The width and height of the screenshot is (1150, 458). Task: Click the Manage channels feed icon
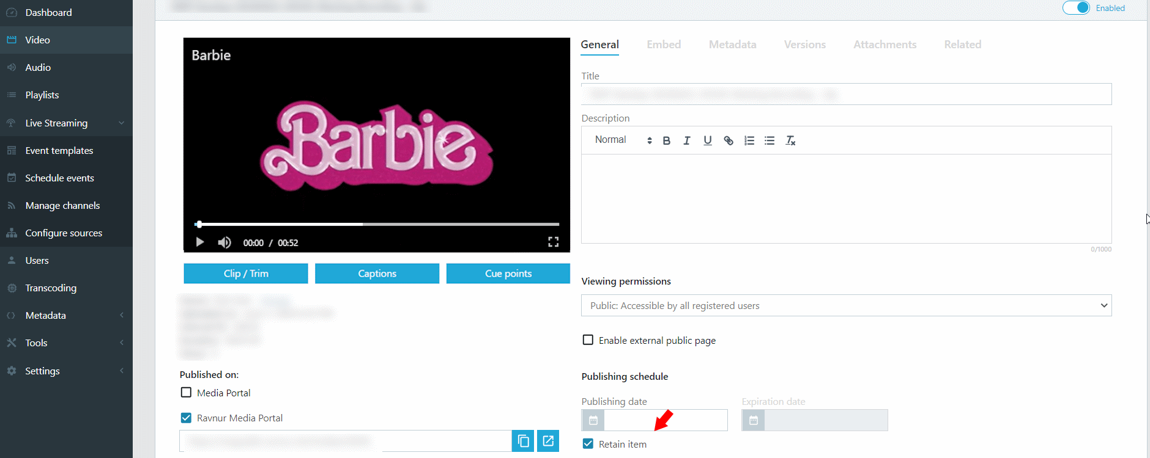point(11,205)
